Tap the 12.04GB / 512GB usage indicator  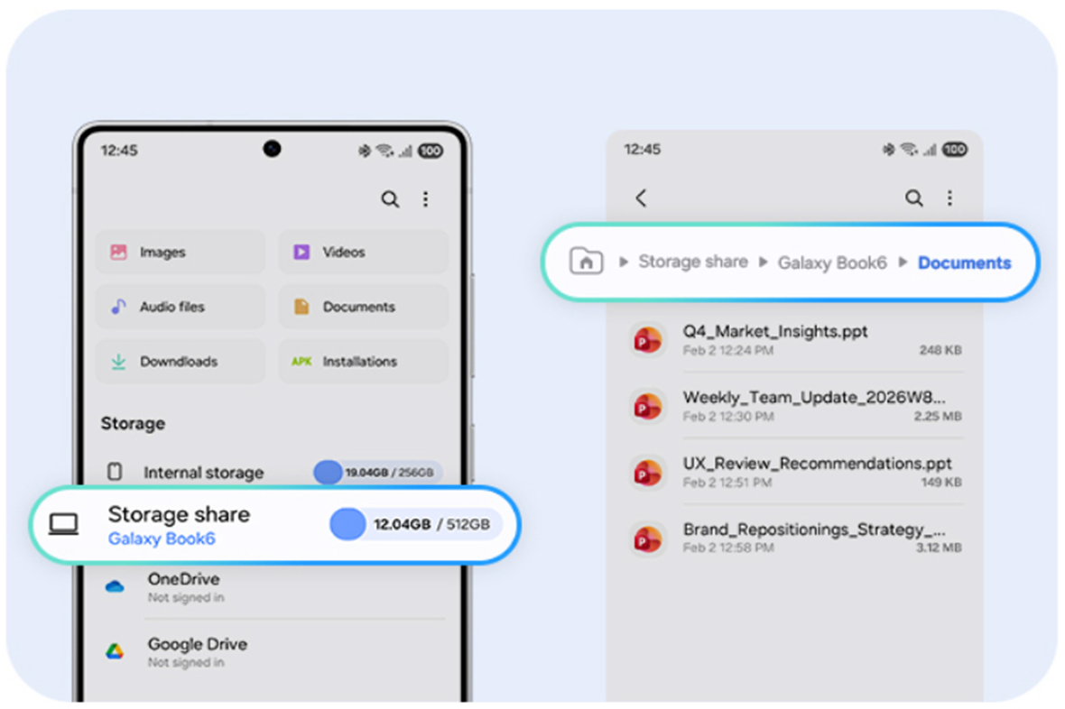click(416, 524)
